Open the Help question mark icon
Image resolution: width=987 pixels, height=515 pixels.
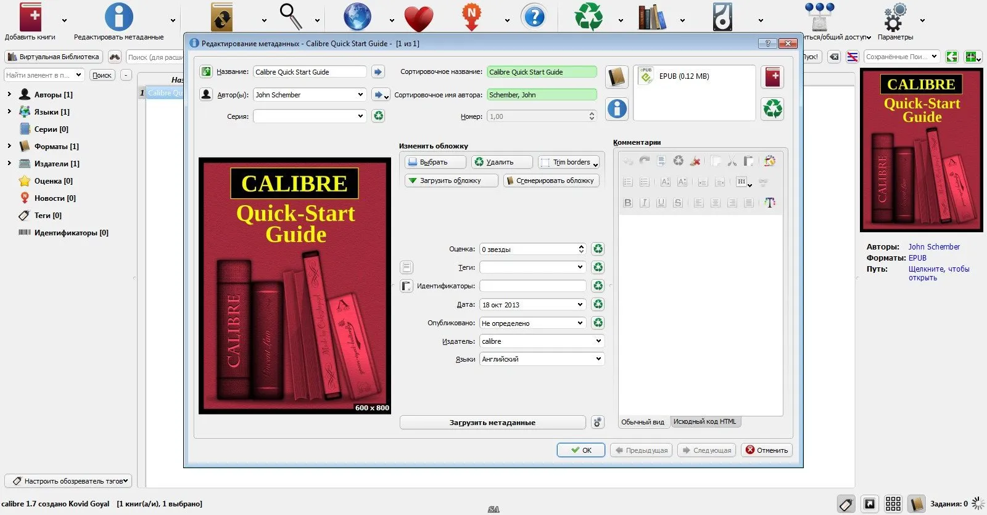(534, 17)
